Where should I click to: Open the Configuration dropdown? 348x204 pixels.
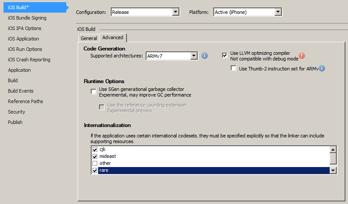[x=176, y=12]
